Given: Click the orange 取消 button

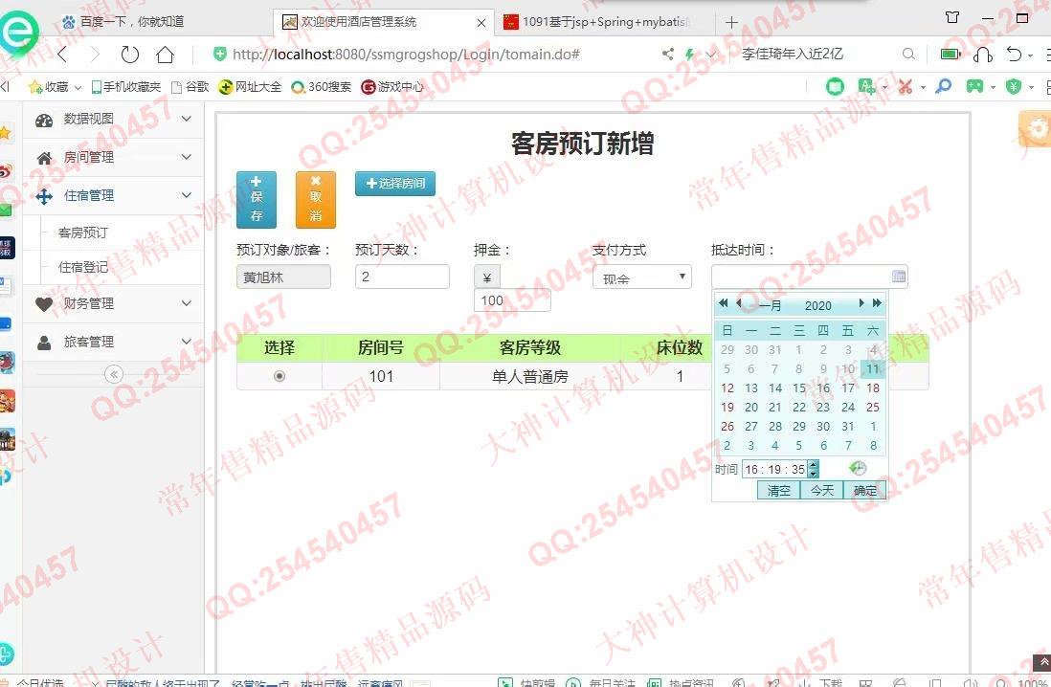Looking at the screenshot, I should point(316,200).
